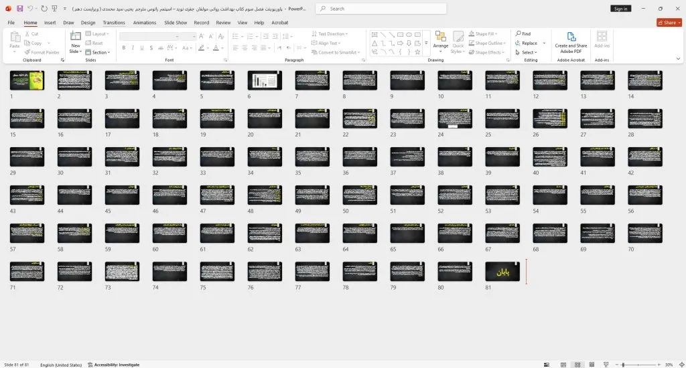
Task: Toggle Strikethrough formatting
Action: coord(161,48)
